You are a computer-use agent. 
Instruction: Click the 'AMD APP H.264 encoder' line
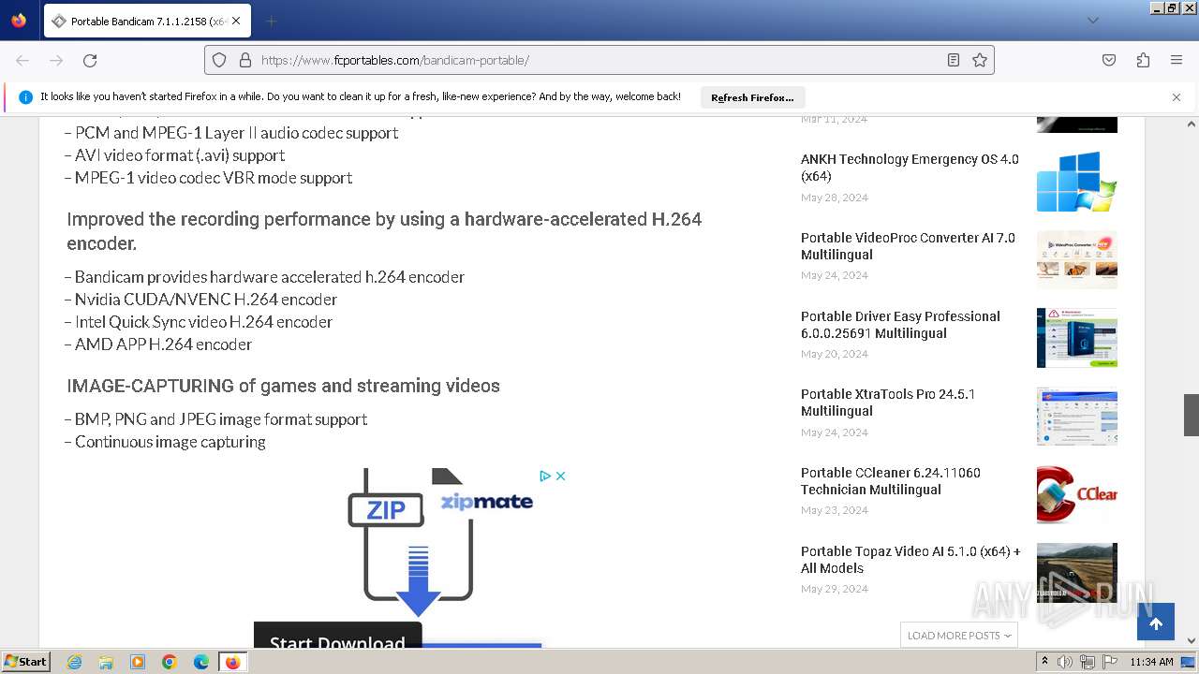pyautogui.click(x=158, y=344)
